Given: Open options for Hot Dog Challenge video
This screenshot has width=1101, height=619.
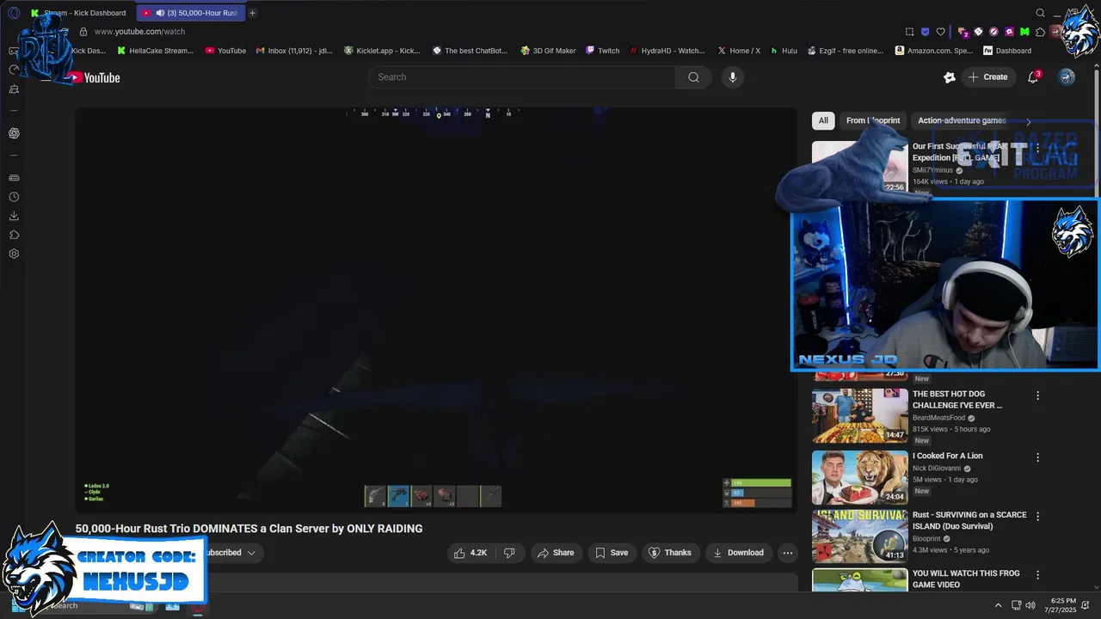Looking at the screenshot, I should pyautogui.click(x=1037, y=395).
